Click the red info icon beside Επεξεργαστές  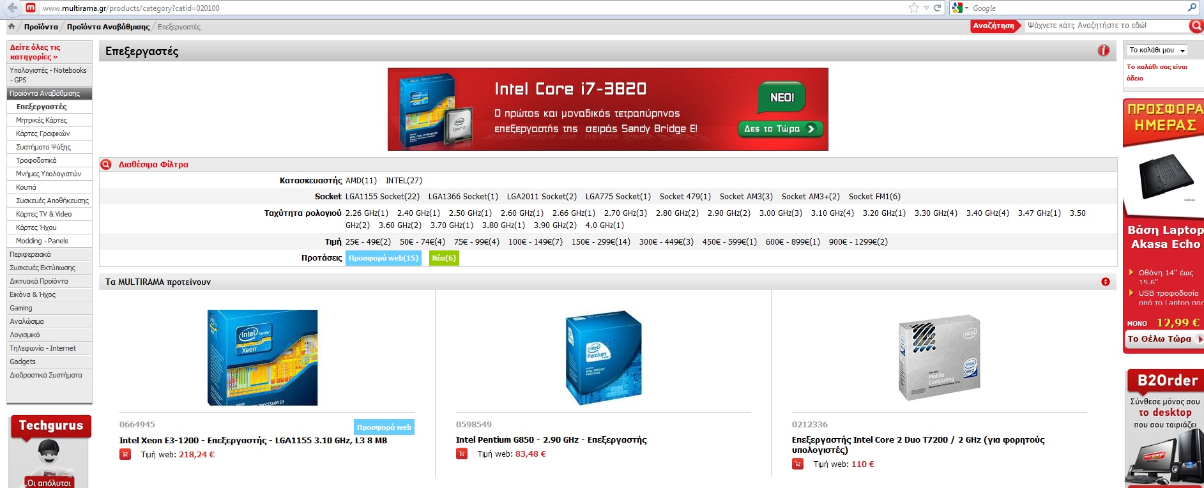pyautogui.click(x=1104, y=50)
